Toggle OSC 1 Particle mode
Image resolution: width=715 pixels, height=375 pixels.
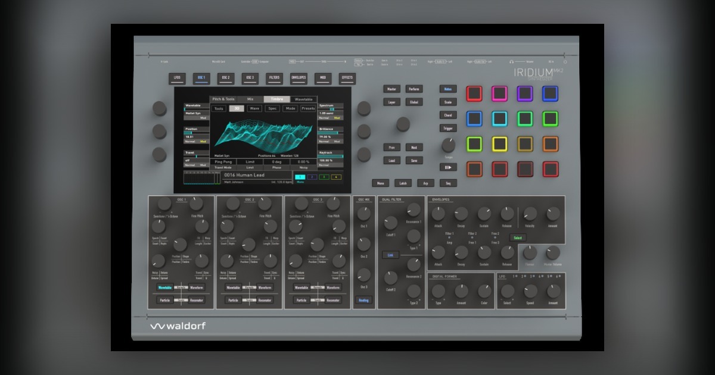click(165, 301)
